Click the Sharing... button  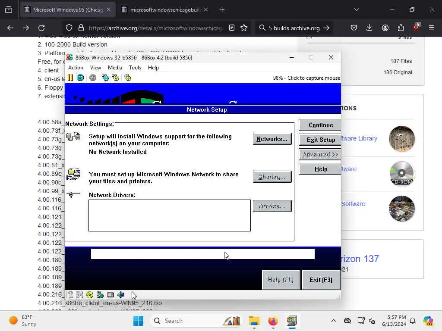(272, 177)
